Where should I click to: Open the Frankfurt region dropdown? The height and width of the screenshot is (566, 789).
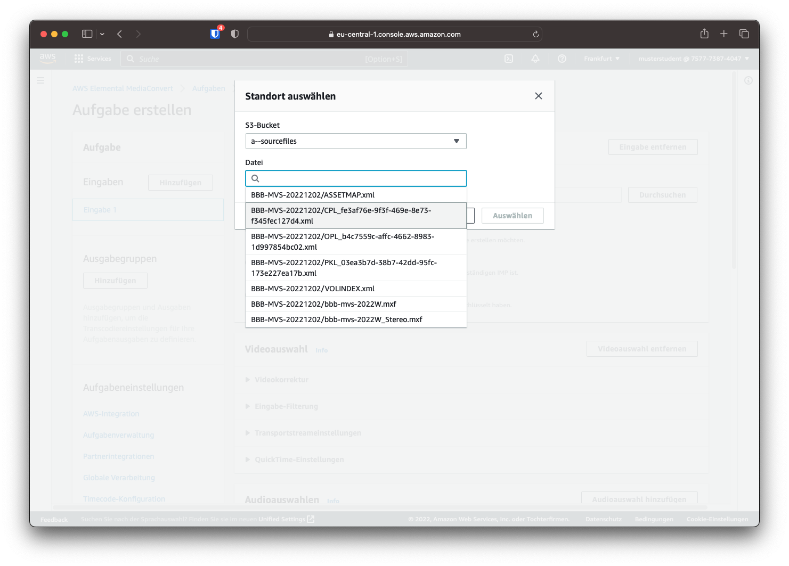602,59
